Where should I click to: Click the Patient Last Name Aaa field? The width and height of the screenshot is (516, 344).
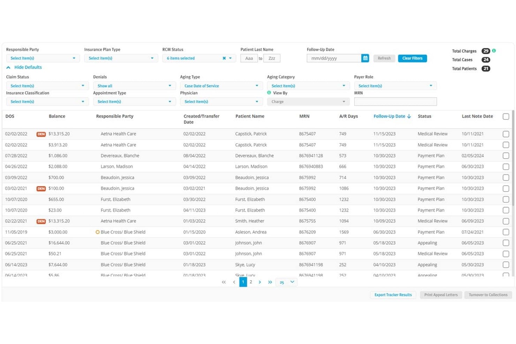pos(249,58)
